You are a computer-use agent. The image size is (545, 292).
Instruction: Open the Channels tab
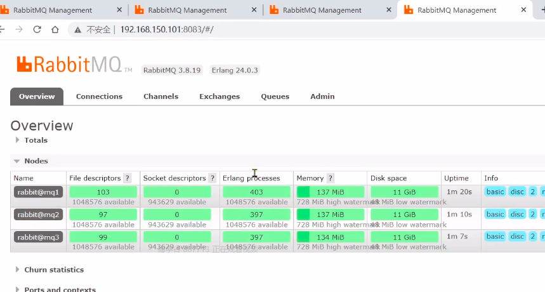[x=161, y=96]
